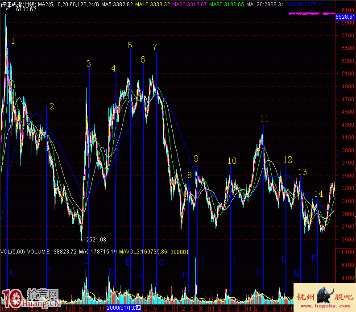Select the highlighted 5928.61 price box
Image resolution: width=356 pixels, height=312 pixels.
(x=345, y=17)
